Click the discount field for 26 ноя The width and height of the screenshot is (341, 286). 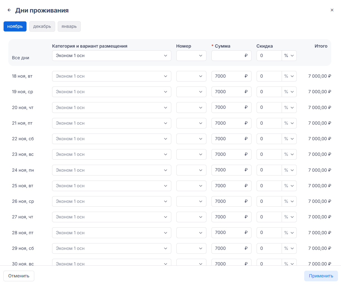coord(269,201)
